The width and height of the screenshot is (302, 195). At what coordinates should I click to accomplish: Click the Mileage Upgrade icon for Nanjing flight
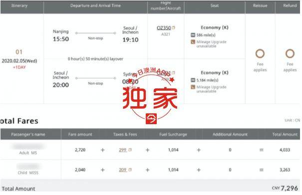coord(193,42)
